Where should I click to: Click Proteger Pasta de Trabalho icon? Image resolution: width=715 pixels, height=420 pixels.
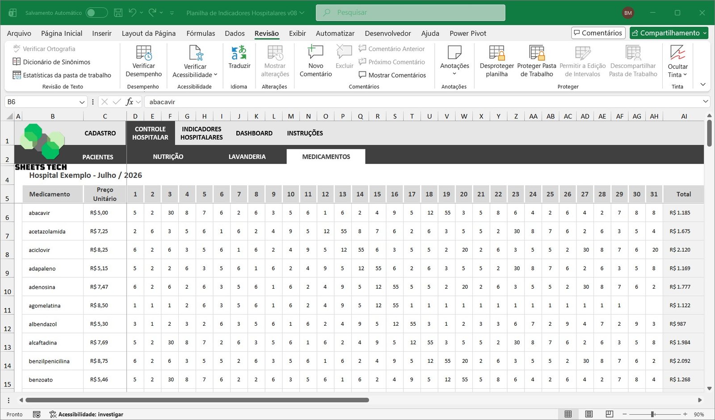tap(537, 53)
